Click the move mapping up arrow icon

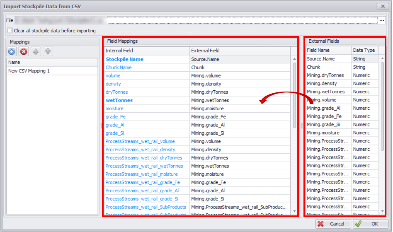click(36, 51)
